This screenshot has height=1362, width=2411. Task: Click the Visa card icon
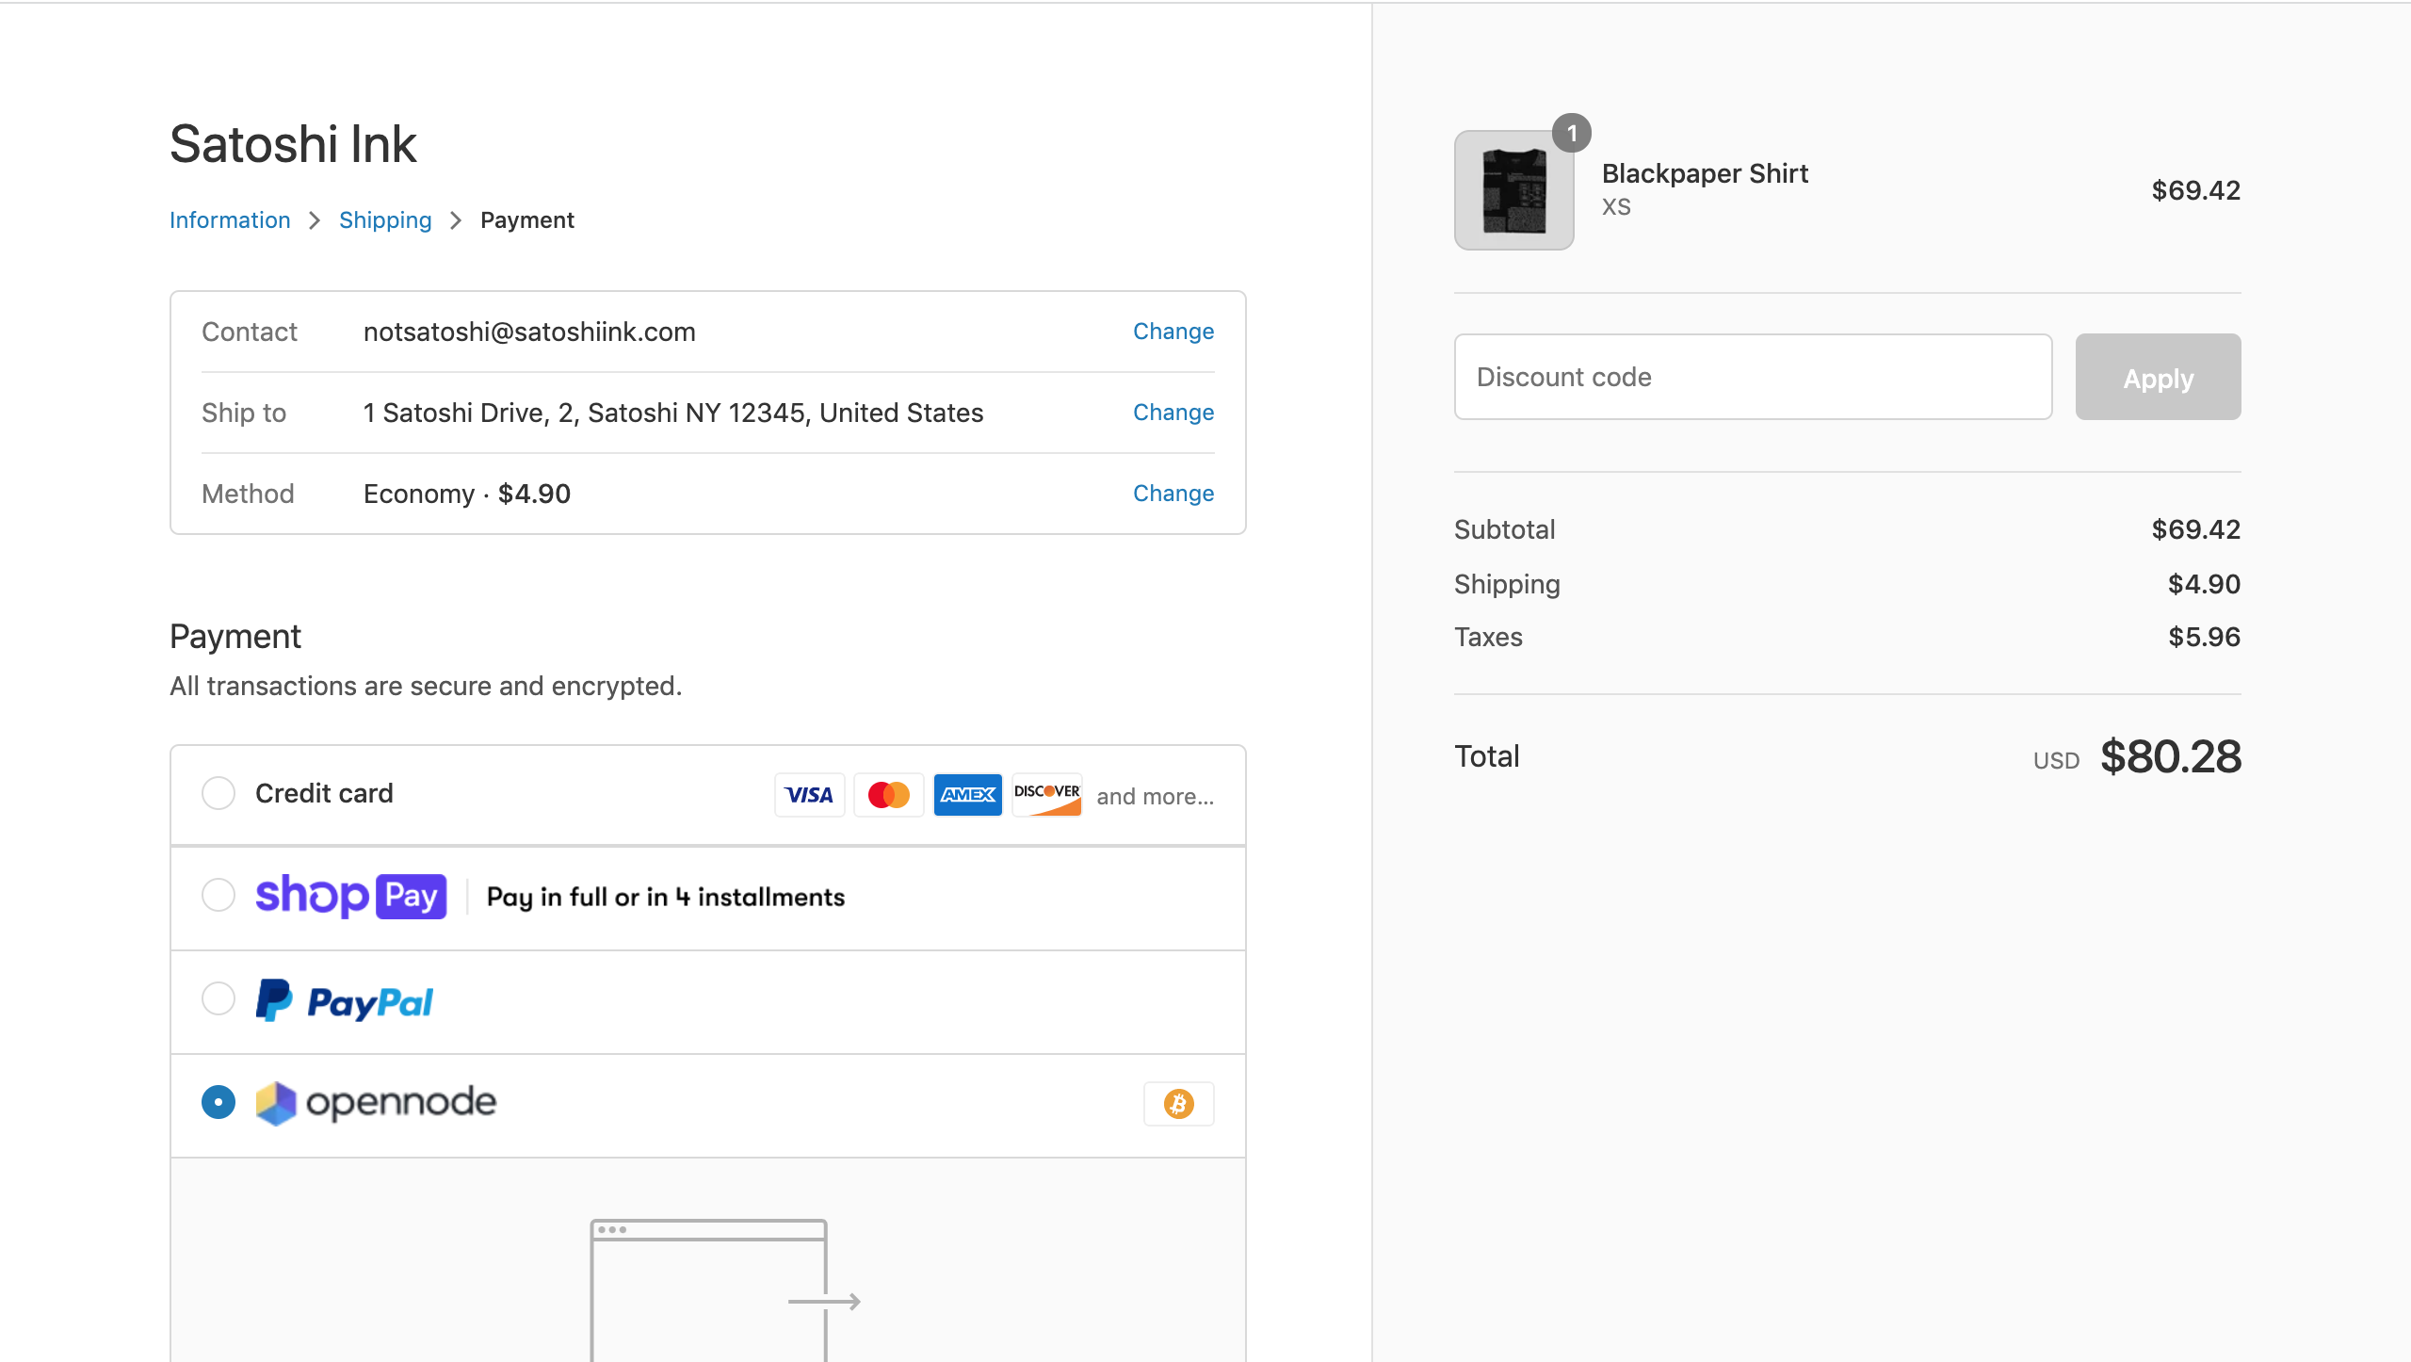(809, 795)
